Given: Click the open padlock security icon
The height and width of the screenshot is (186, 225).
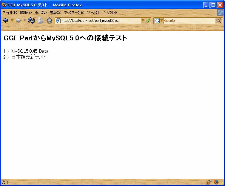Looking at the screenshot, I should coord(208,182).
